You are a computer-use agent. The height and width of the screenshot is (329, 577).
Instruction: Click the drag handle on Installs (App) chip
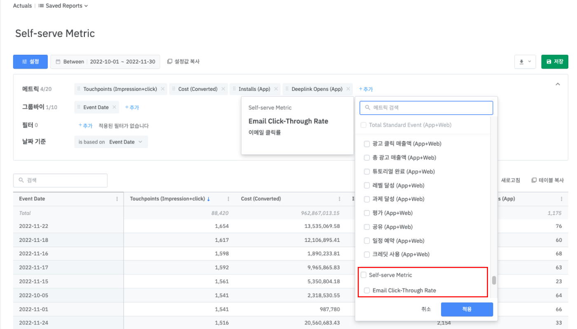coord(234,89)
